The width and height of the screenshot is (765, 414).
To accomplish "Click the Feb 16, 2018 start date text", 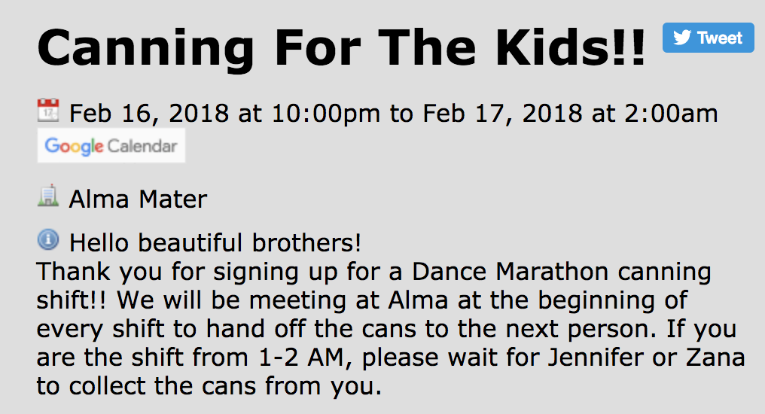I will pos(149,114).
